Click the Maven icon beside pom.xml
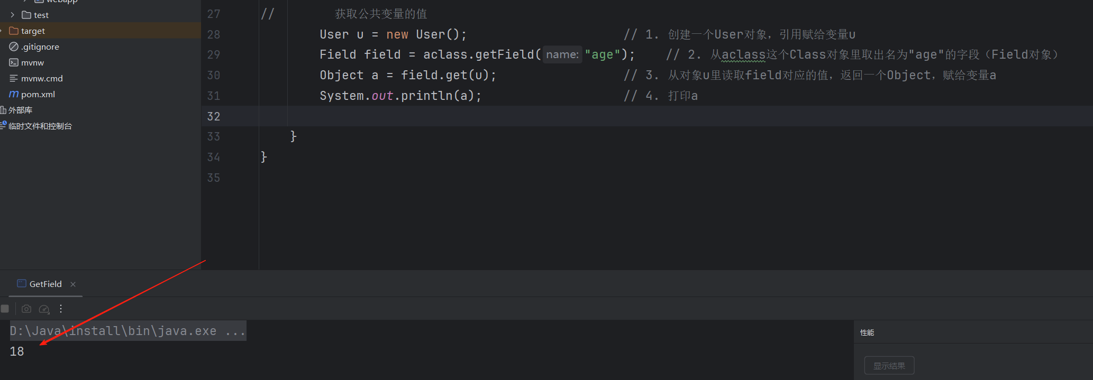The width and height of the screenshot is (1093, 380). [14, 94]
